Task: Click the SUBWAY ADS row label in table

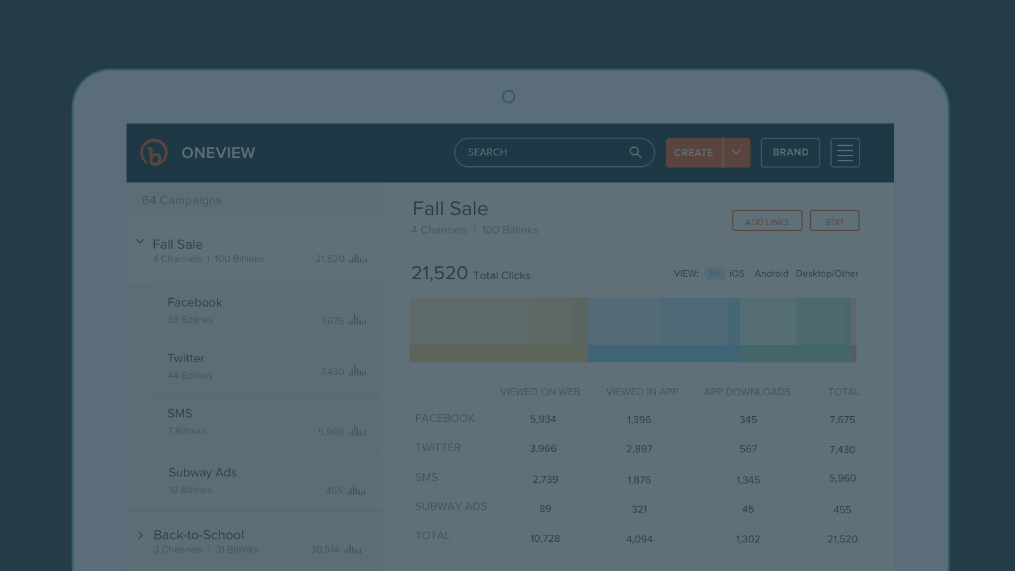Action: click(451, 507)
